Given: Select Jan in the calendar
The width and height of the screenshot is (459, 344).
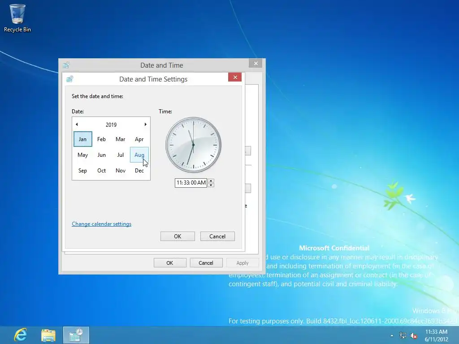Looking at the screenshot, I should (82, 139).
